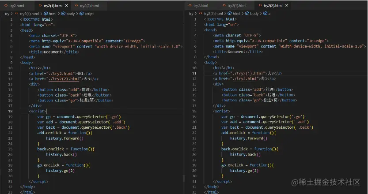Image resolution: width=368 pixels, height=194 pixels.
Task: Open 'script' breadcrumb in left editor
Action: pos(89,14)
